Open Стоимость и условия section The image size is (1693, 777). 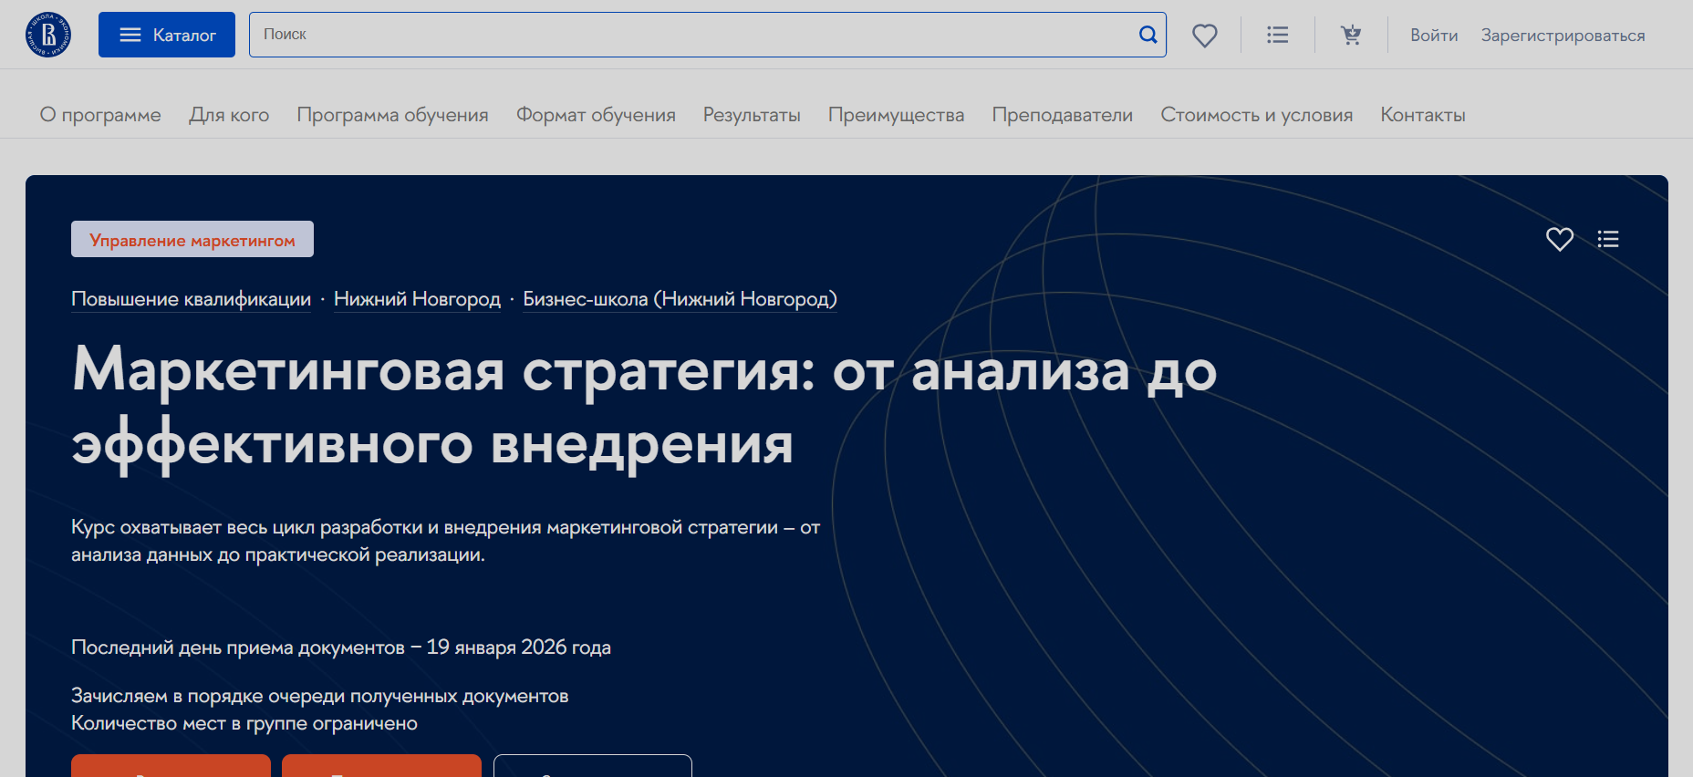click(1256, 115)
